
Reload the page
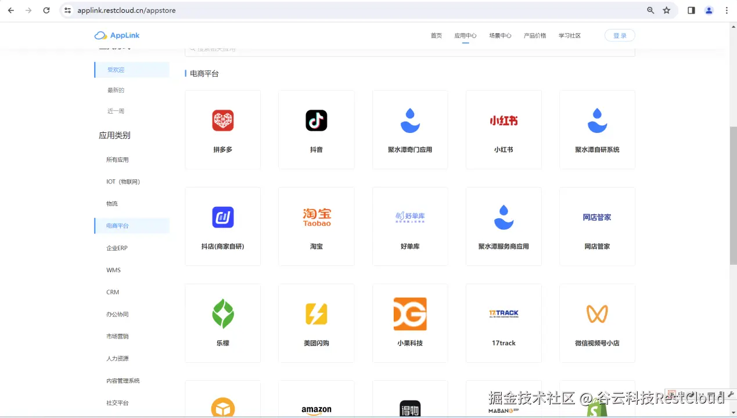(46, 10)
